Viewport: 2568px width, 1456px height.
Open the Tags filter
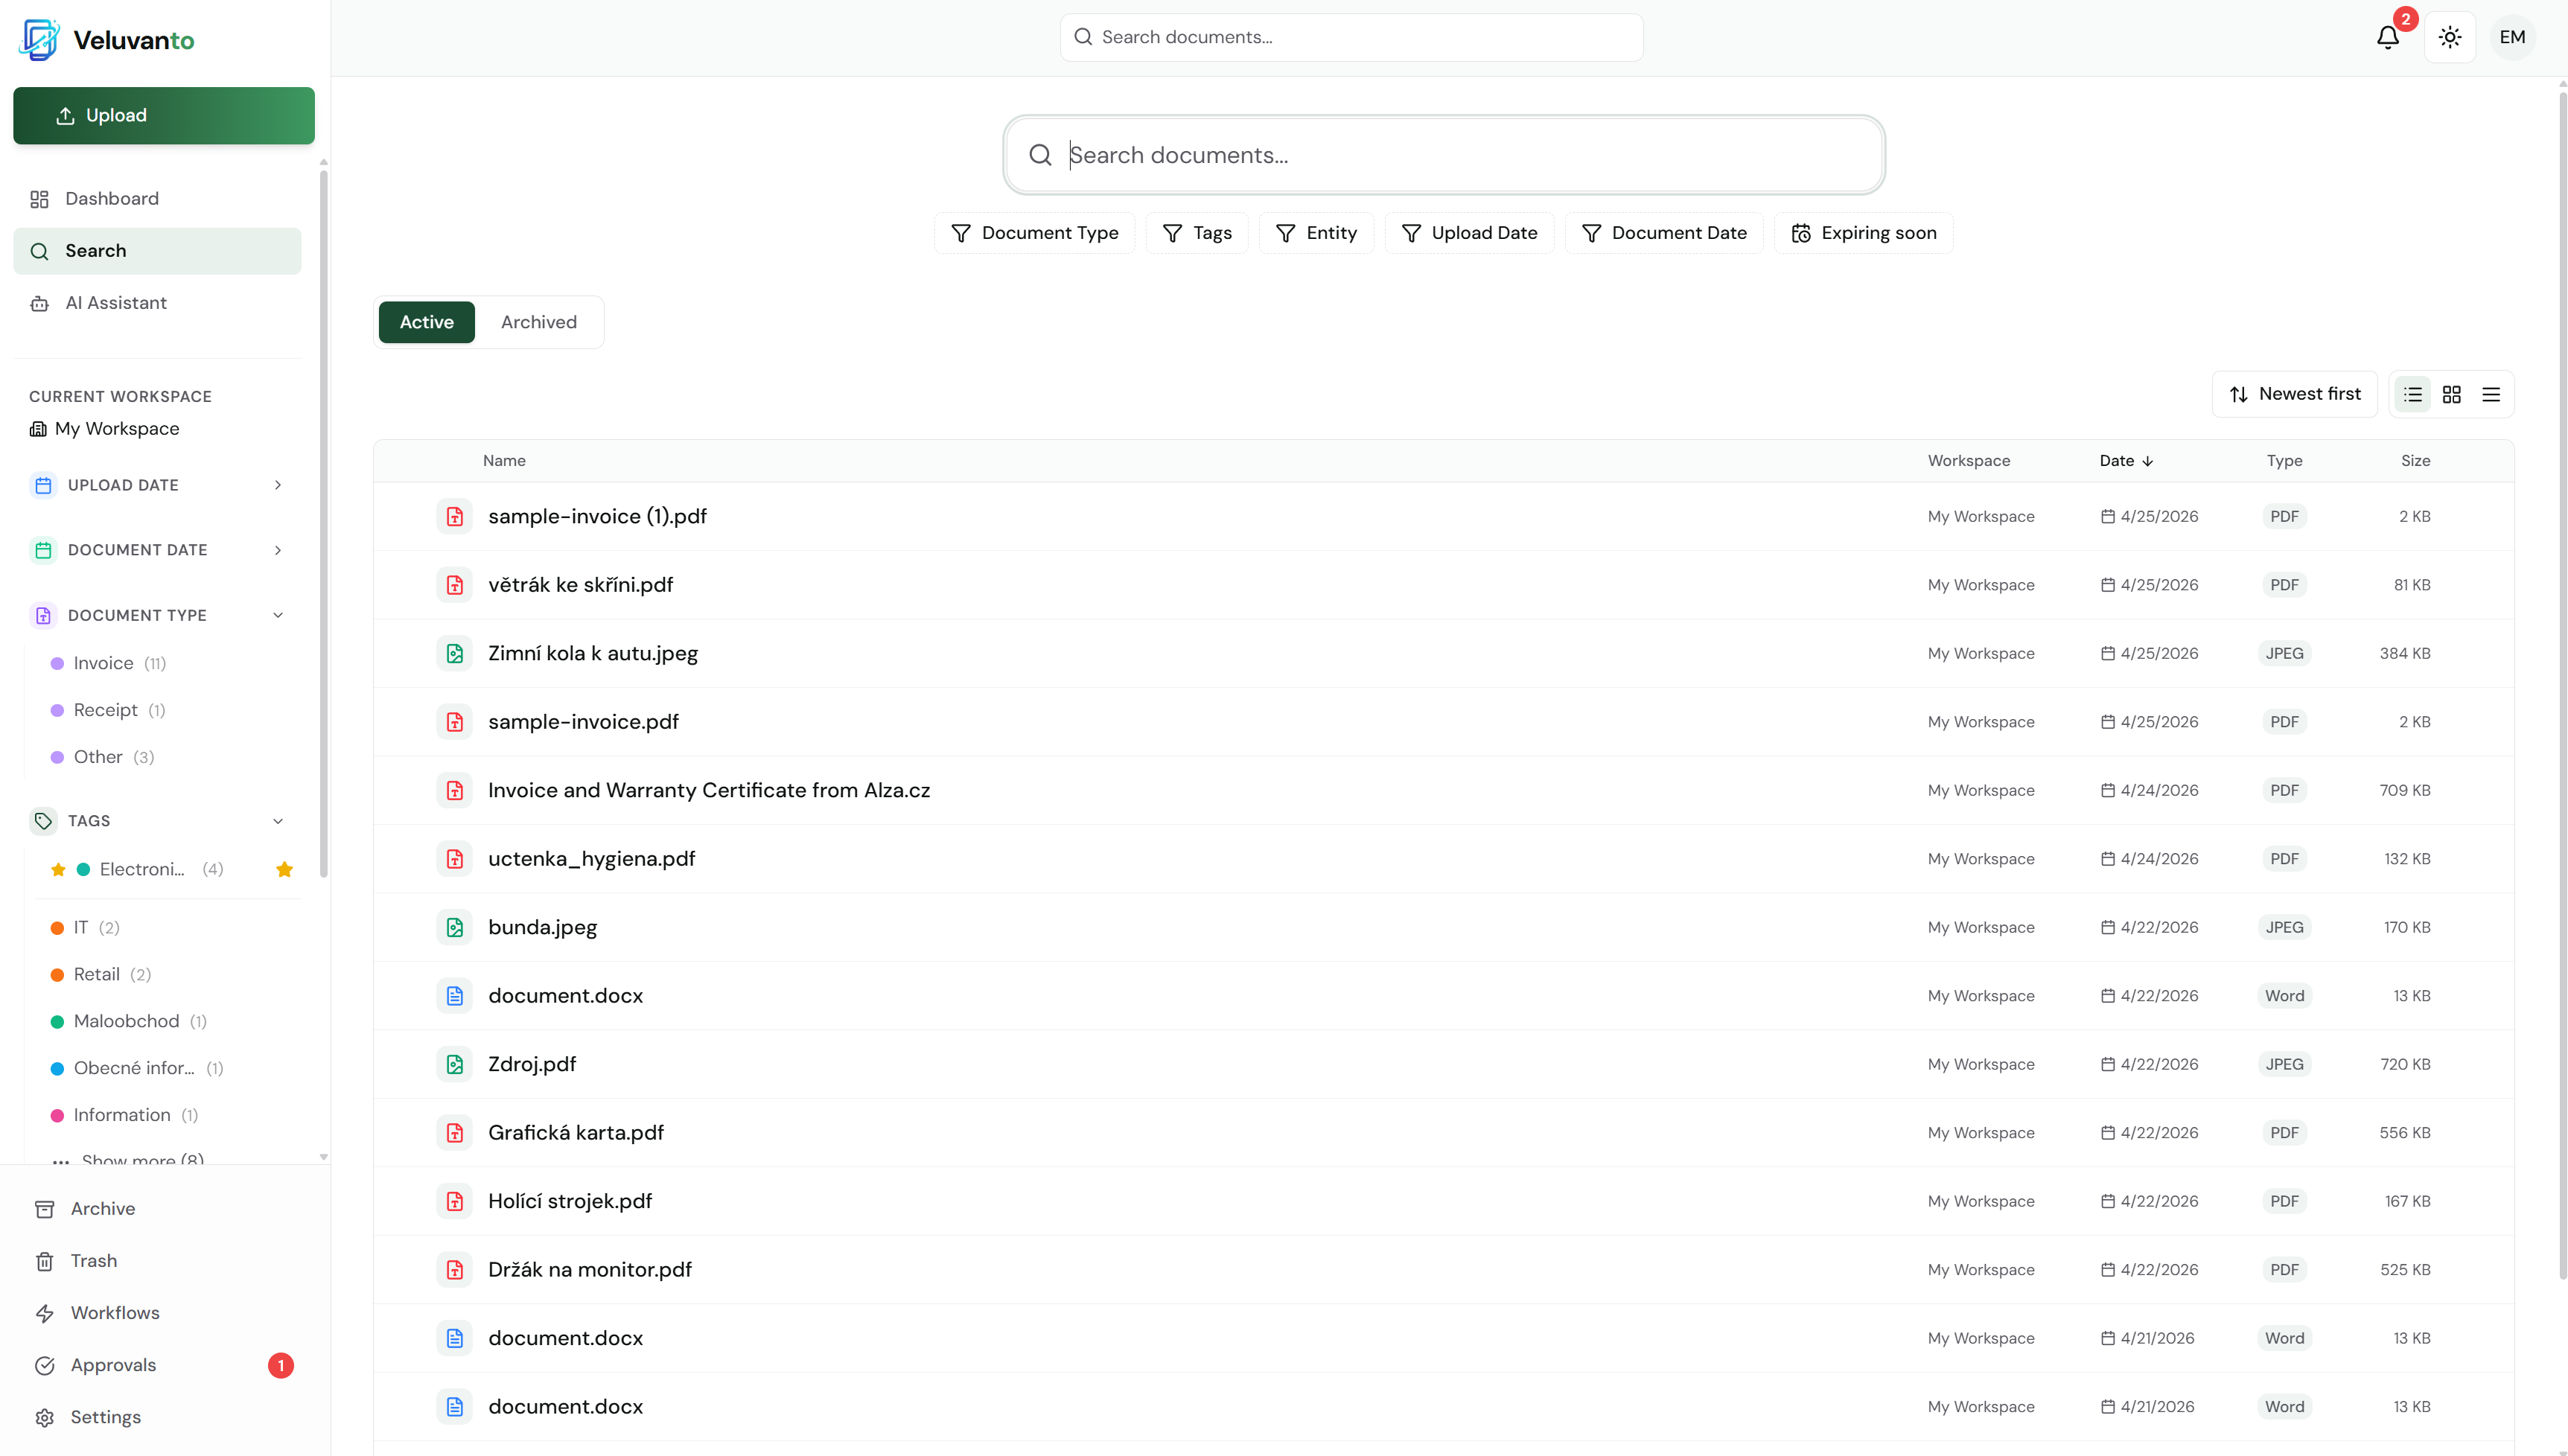click(1196, 233)
